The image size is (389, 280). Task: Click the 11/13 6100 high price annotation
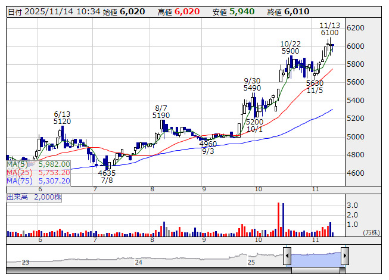(x=329, y=29)
